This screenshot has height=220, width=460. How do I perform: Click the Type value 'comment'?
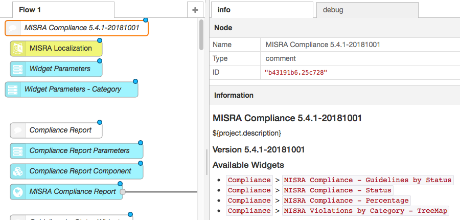[x=281, y=58]
